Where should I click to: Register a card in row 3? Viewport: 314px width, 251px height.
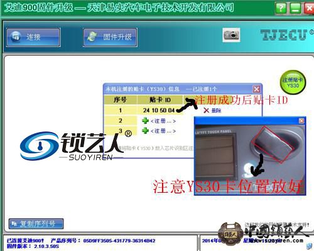159,131
